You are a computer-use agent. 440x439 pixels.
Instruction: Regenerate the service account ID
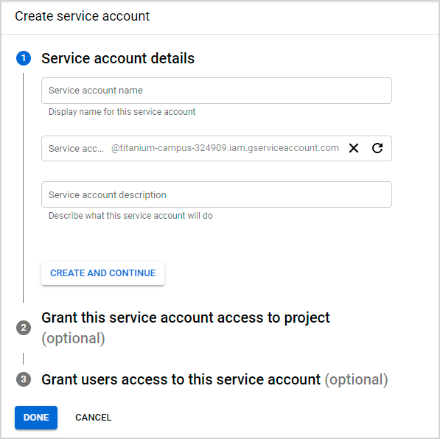point(377,148)
